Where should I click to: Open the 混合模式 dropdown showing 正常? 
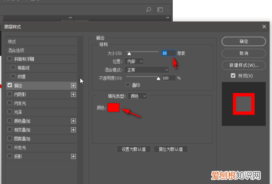[147, 70]
